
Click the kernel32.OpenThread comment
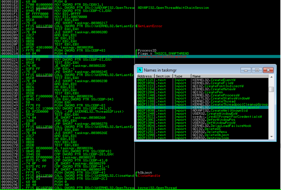click(157, 188)
